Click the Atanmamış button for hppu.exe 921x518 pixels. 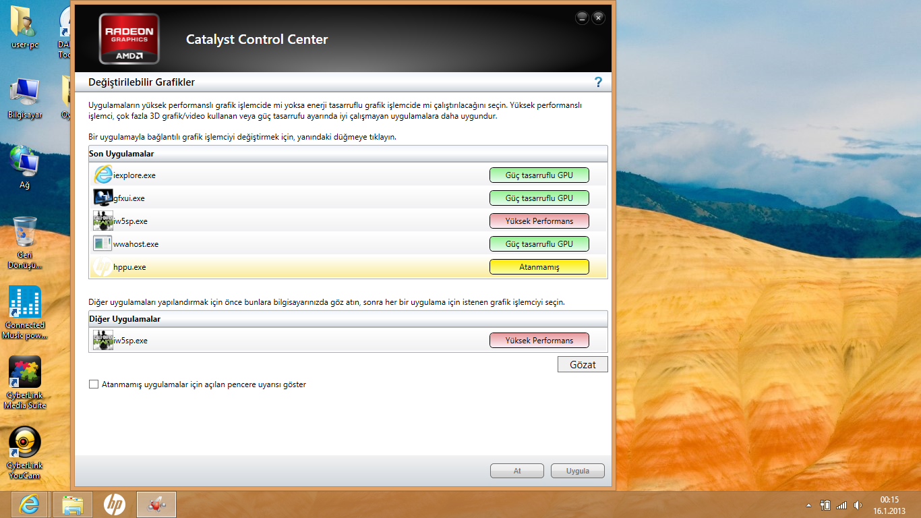[x=539, y=266]
